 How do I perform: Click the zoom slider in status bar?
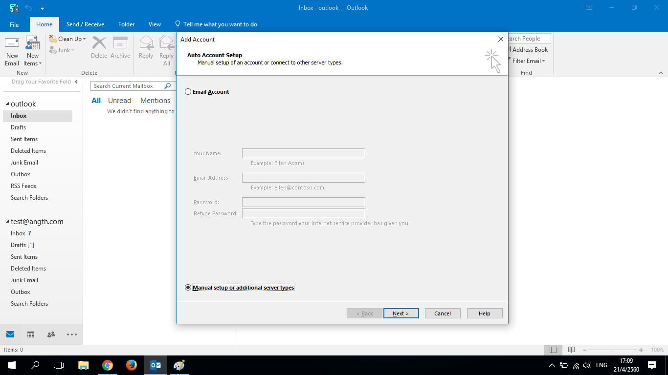pos(613,350)
